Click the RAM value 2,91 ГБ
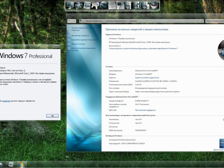Screen dimensions: 224x168 pyautogui.click(x=138, y=85)
